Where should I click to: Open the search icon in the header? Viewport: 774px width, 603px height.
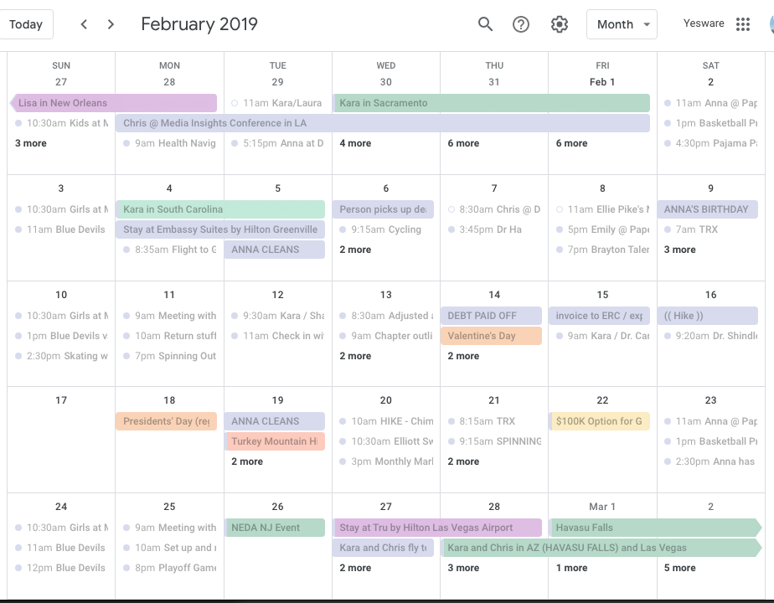485,24
